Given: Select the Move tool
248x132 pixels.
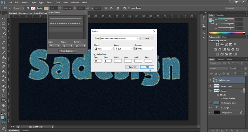Looking at the screenshot, I should pyautogui.click(x=3, y=19).
